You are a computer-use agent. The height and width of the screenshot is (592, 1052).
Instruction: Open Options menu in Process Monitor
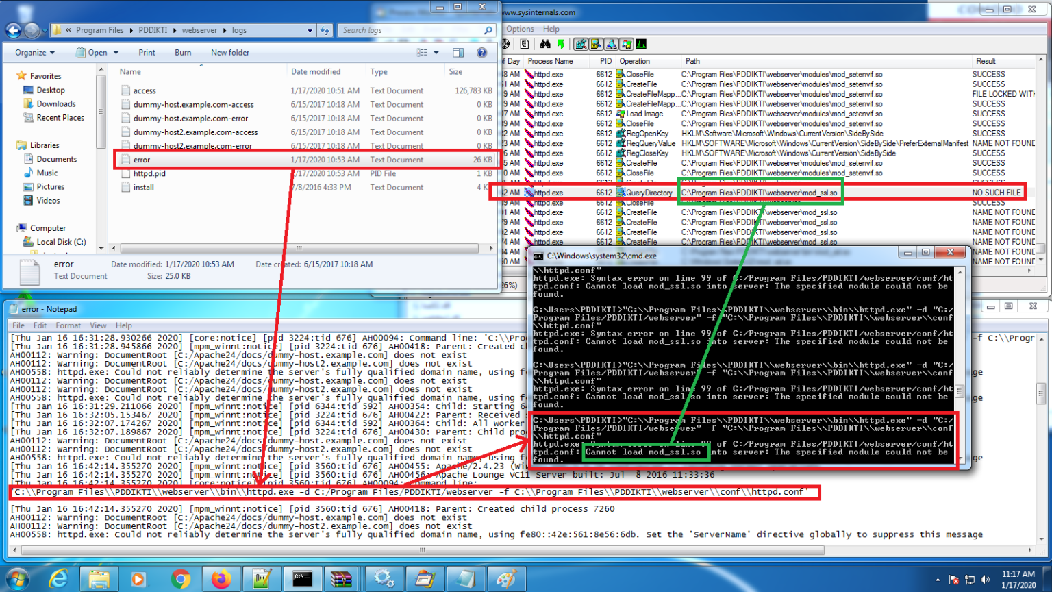tap(520, 29)
